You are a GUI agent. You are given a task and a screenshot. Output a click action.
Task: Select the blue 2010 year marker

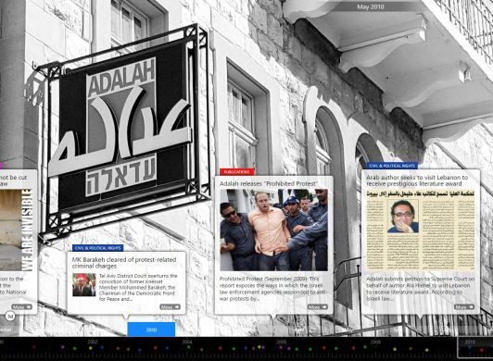pos(151,330)
